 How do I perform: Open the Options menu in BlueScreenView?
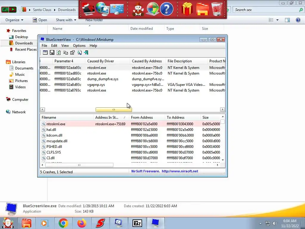point(79,46)
